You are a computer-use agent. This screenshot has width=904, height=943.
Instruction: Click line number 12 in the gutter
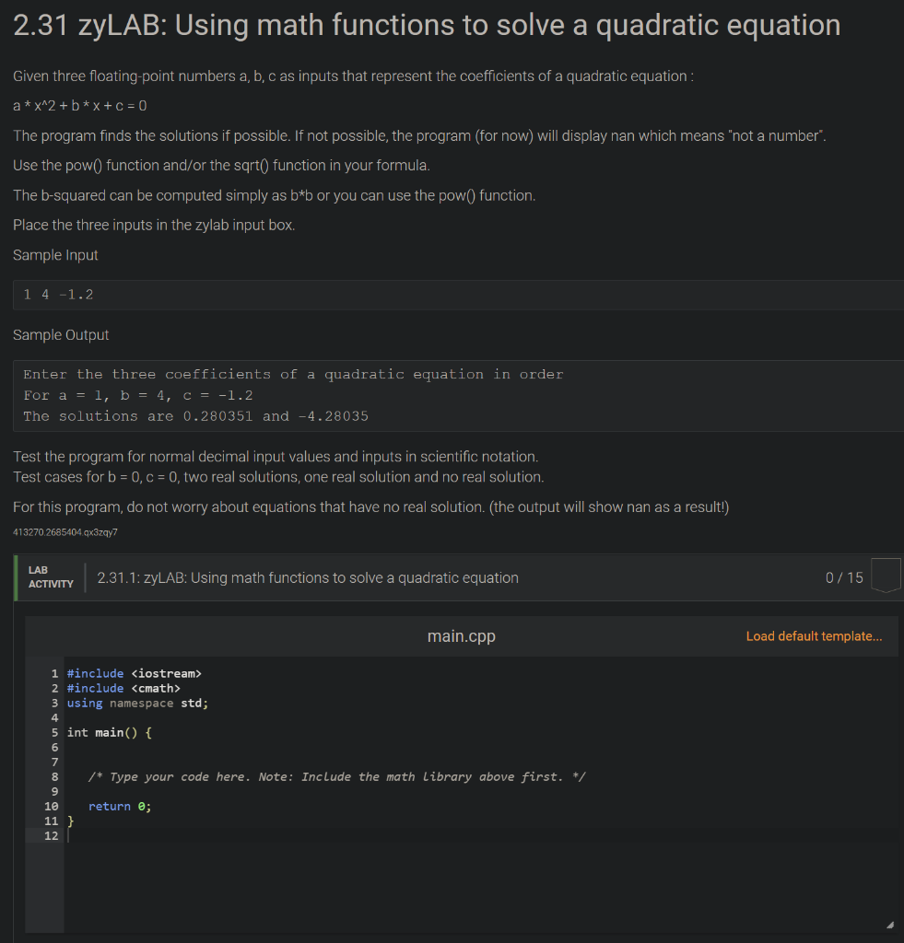(52, 835)
